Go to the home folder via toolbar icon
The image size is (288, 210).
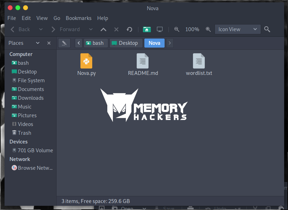click(147, 29)
